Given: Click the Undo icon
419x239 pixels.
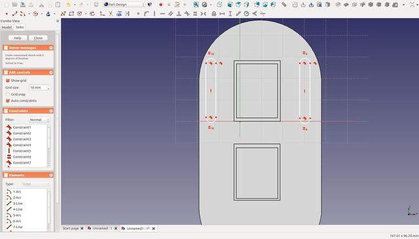Looking at the screenshot, I should [68, 5].
